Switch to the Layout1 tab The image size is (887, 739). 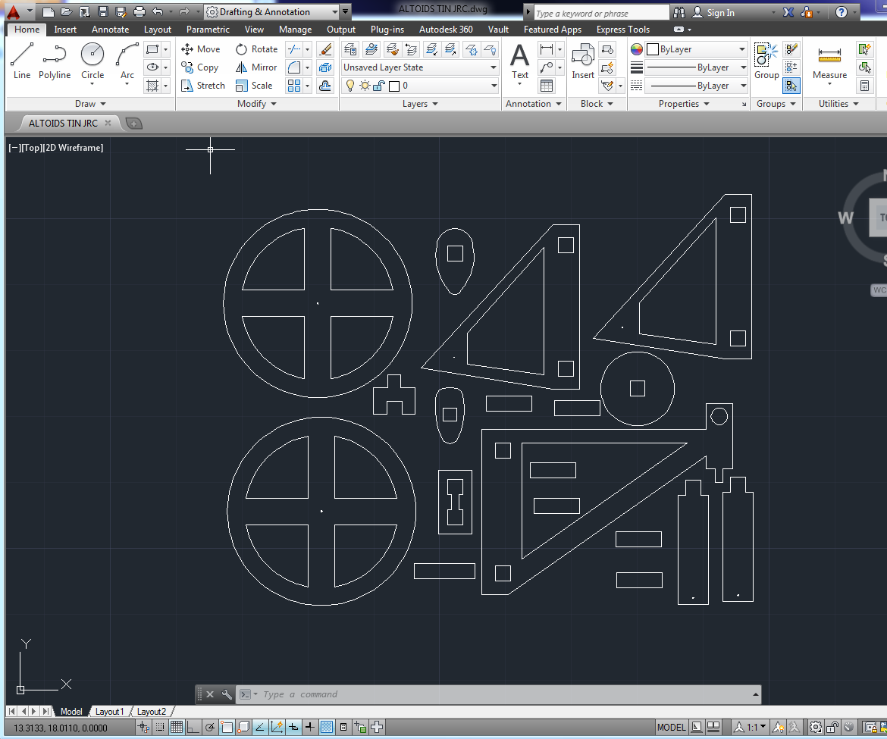click(109, 712)
